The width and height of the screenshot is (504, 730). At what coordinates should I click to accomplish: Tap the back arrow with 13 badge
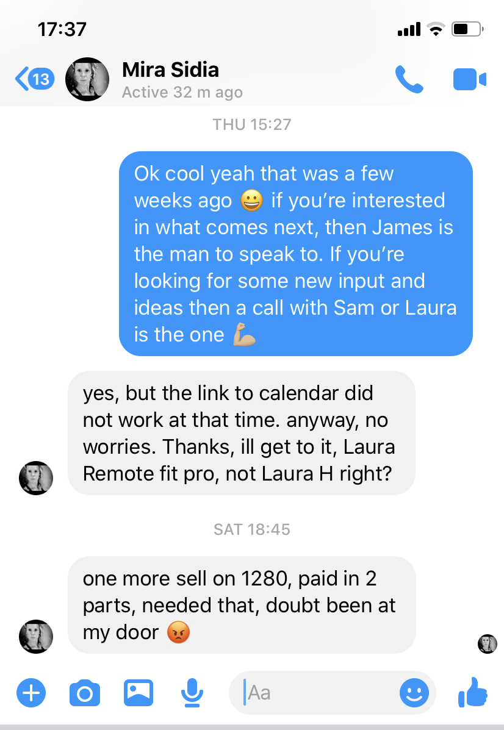tap(34, 79)
